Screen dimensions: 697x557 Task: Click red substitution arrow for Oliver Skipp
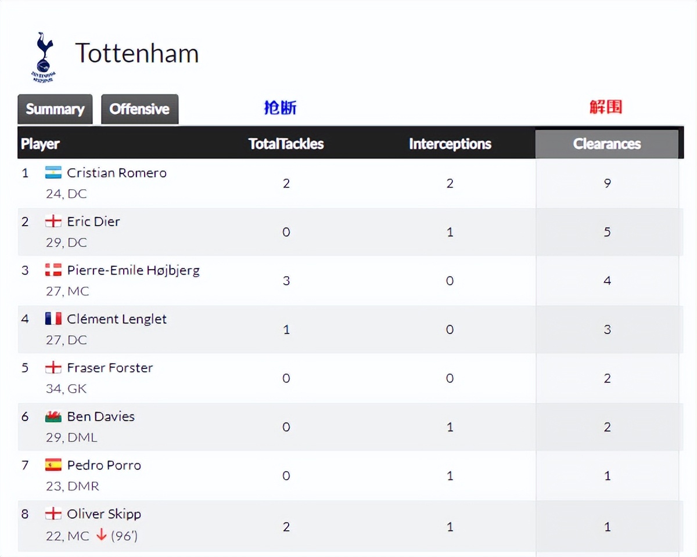[x=101, y=536]
